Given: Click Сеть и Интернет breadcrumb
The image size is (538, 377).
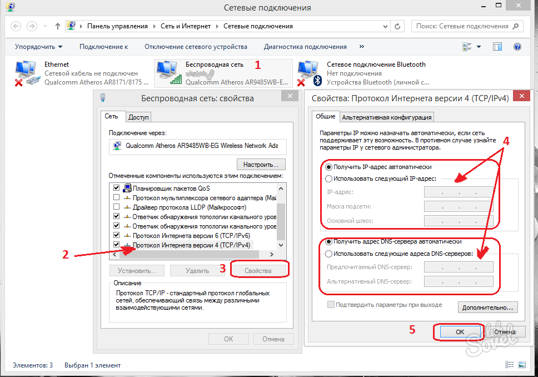Looking at the screenshot, I should 186,26.
